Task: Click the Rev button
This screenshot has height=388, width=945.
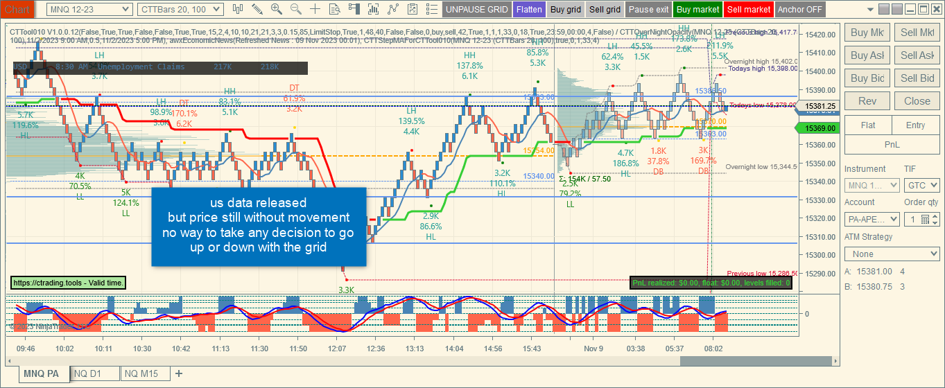Action: point(867,101)
